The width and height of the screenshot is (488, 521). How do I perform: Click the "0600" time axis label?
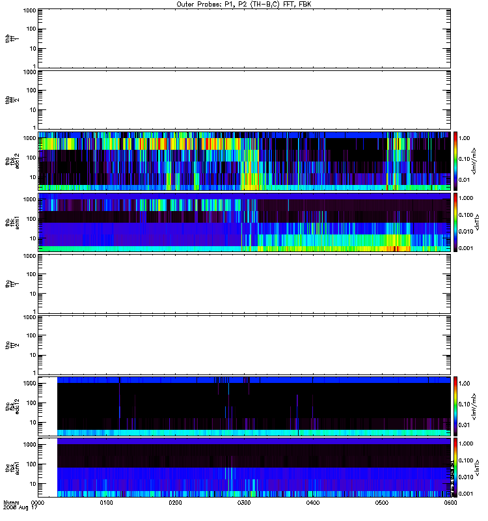pyautogui.click(x=450, y=503)
